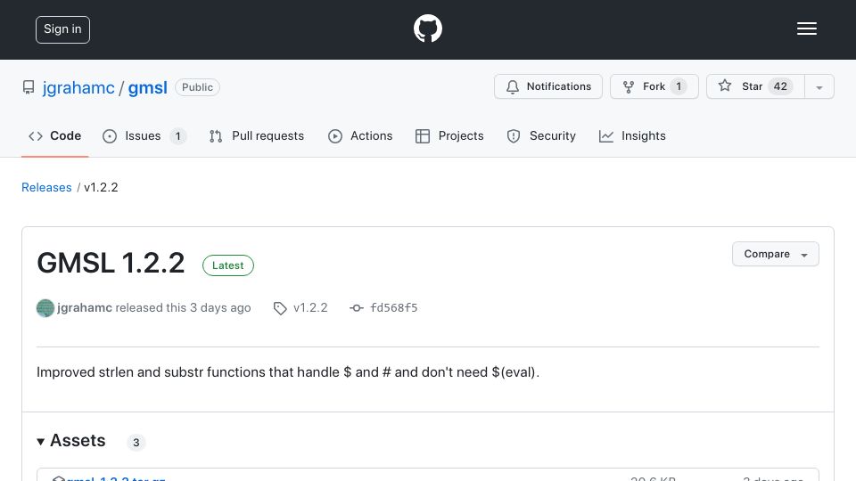The height and width of the screenshot is (481, 856).
Task: Click the pull request branch icon
Action: (x=216, y=136)
